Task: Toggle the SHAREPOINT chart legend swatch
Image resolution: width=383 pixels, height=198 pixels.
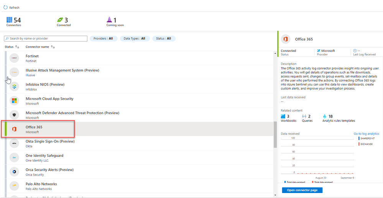Action: click(359, 138)
